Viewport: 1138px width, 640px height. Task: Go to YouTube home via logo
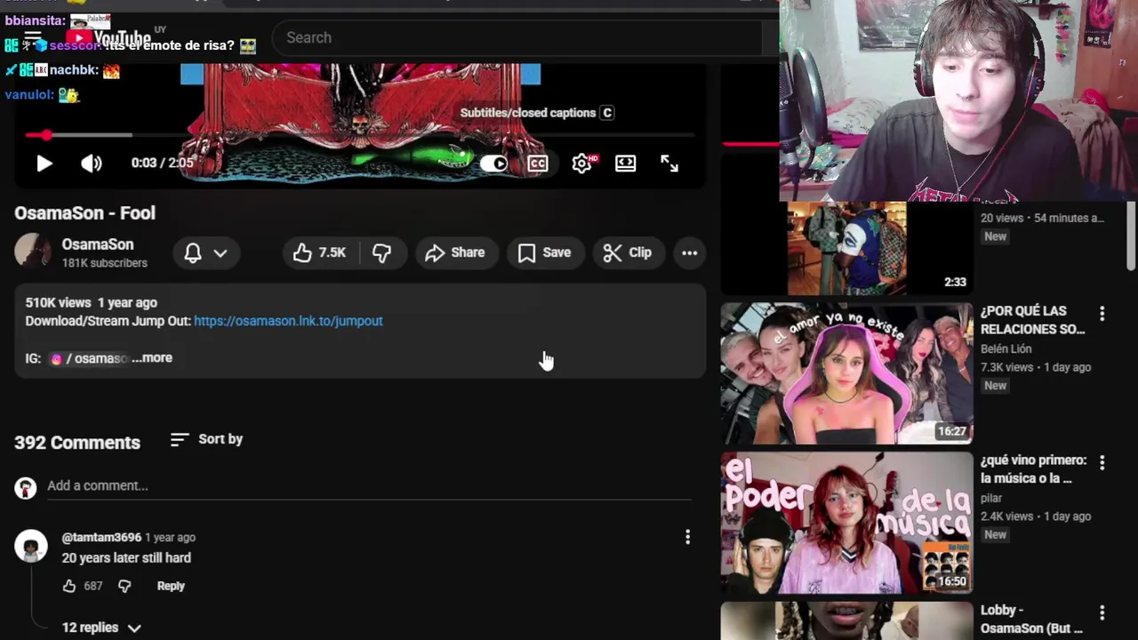tap(108, 38)
